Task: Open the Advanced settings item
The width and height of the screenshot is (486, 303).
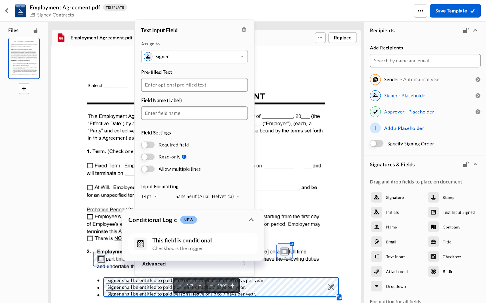Action: 193,264
